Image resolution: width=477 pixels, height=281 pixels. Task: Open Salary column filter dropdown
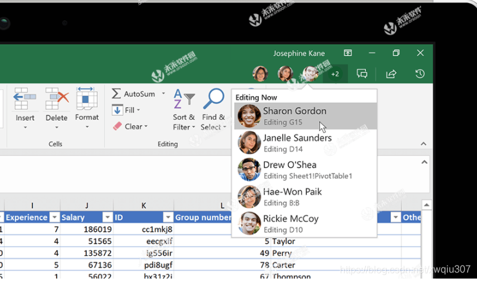(x=108, y=217)
